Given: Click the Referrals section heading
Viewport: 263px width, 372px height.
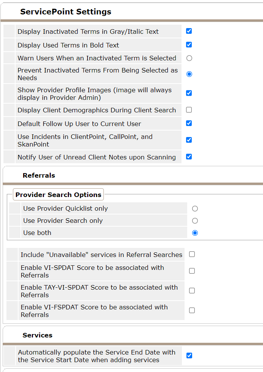Looking at the screenshot, I should [x=39, y=175].
